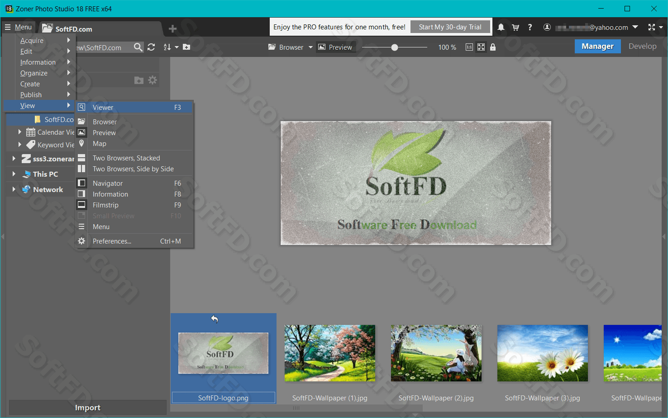
Task: Click Start My 30-day Trial
Action: tap(450, 27)
